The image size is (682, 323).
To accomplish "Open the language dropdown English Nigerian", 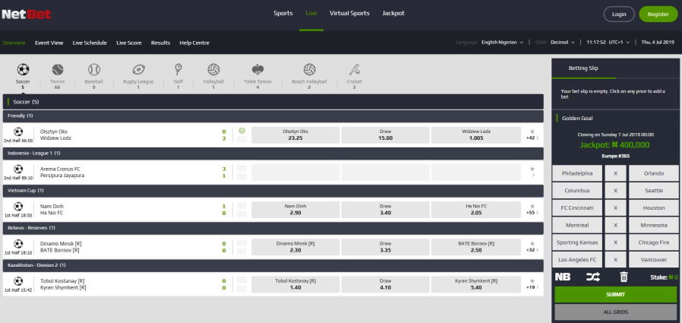I will tap(504, 43).
